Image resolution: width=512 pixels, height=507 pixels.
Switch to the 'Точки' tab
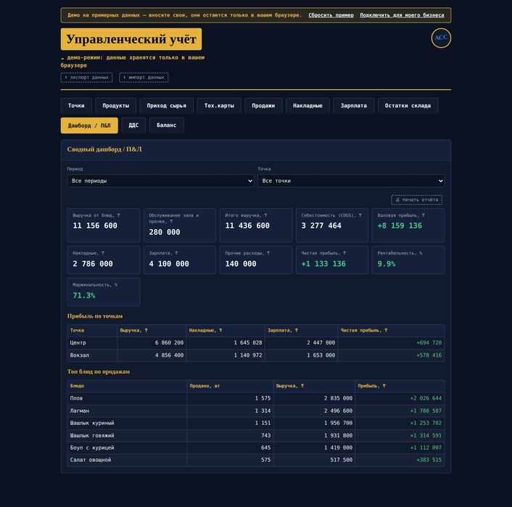coord(76,105)
